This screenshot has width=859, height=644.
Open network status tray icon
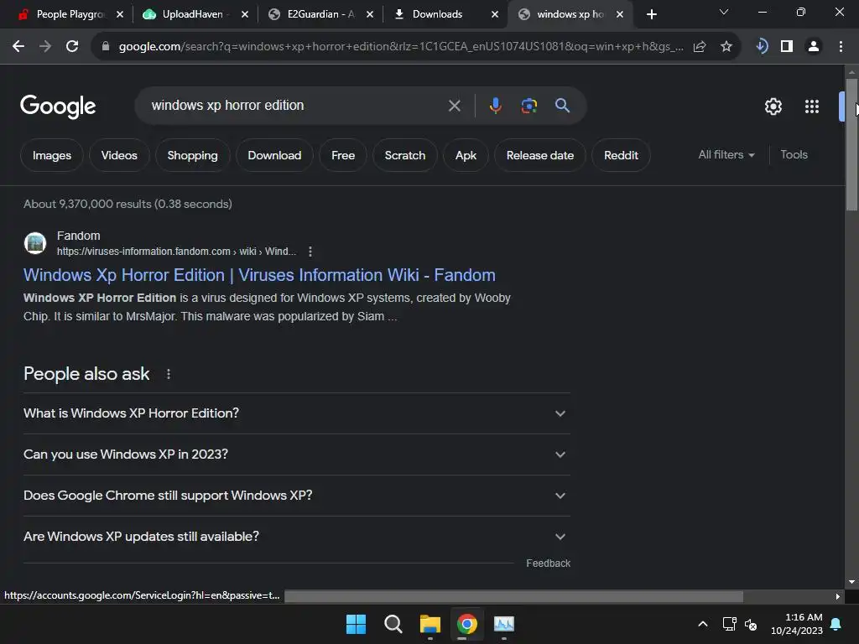(729, 624)
